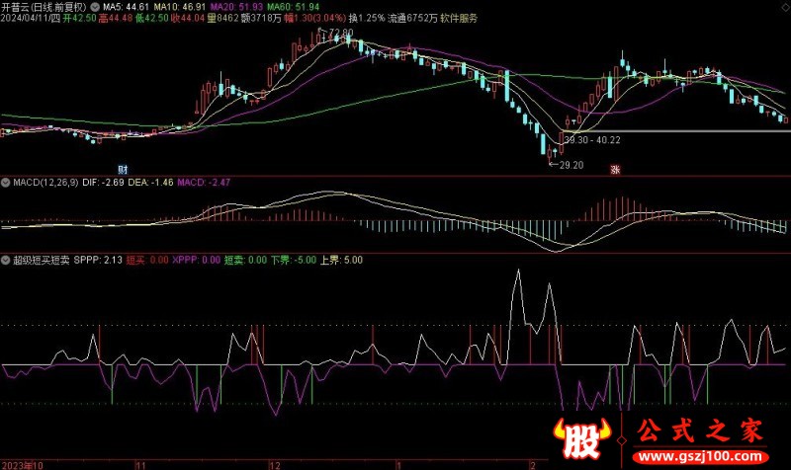791x470 pixels.
Task: Open the 财 financial marker on chart
Action: tap(123, 169)
